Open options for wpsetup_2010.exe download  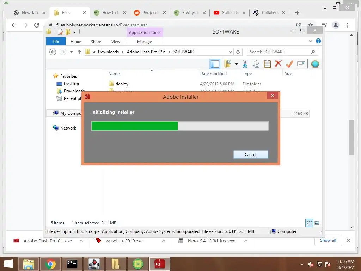(164, 241)
